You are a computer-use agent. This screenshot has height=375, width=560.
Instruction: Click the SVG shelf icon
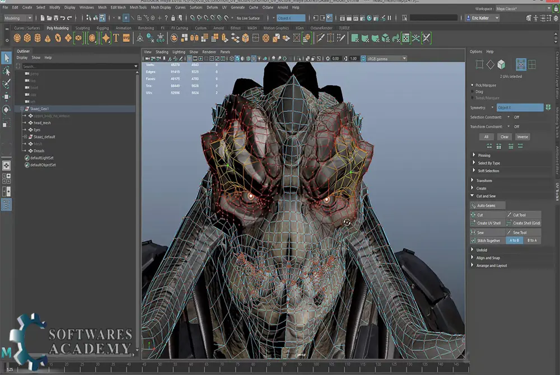point(127,38)
